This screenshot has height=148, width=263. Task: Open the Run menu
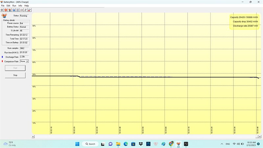click(14, 6)
